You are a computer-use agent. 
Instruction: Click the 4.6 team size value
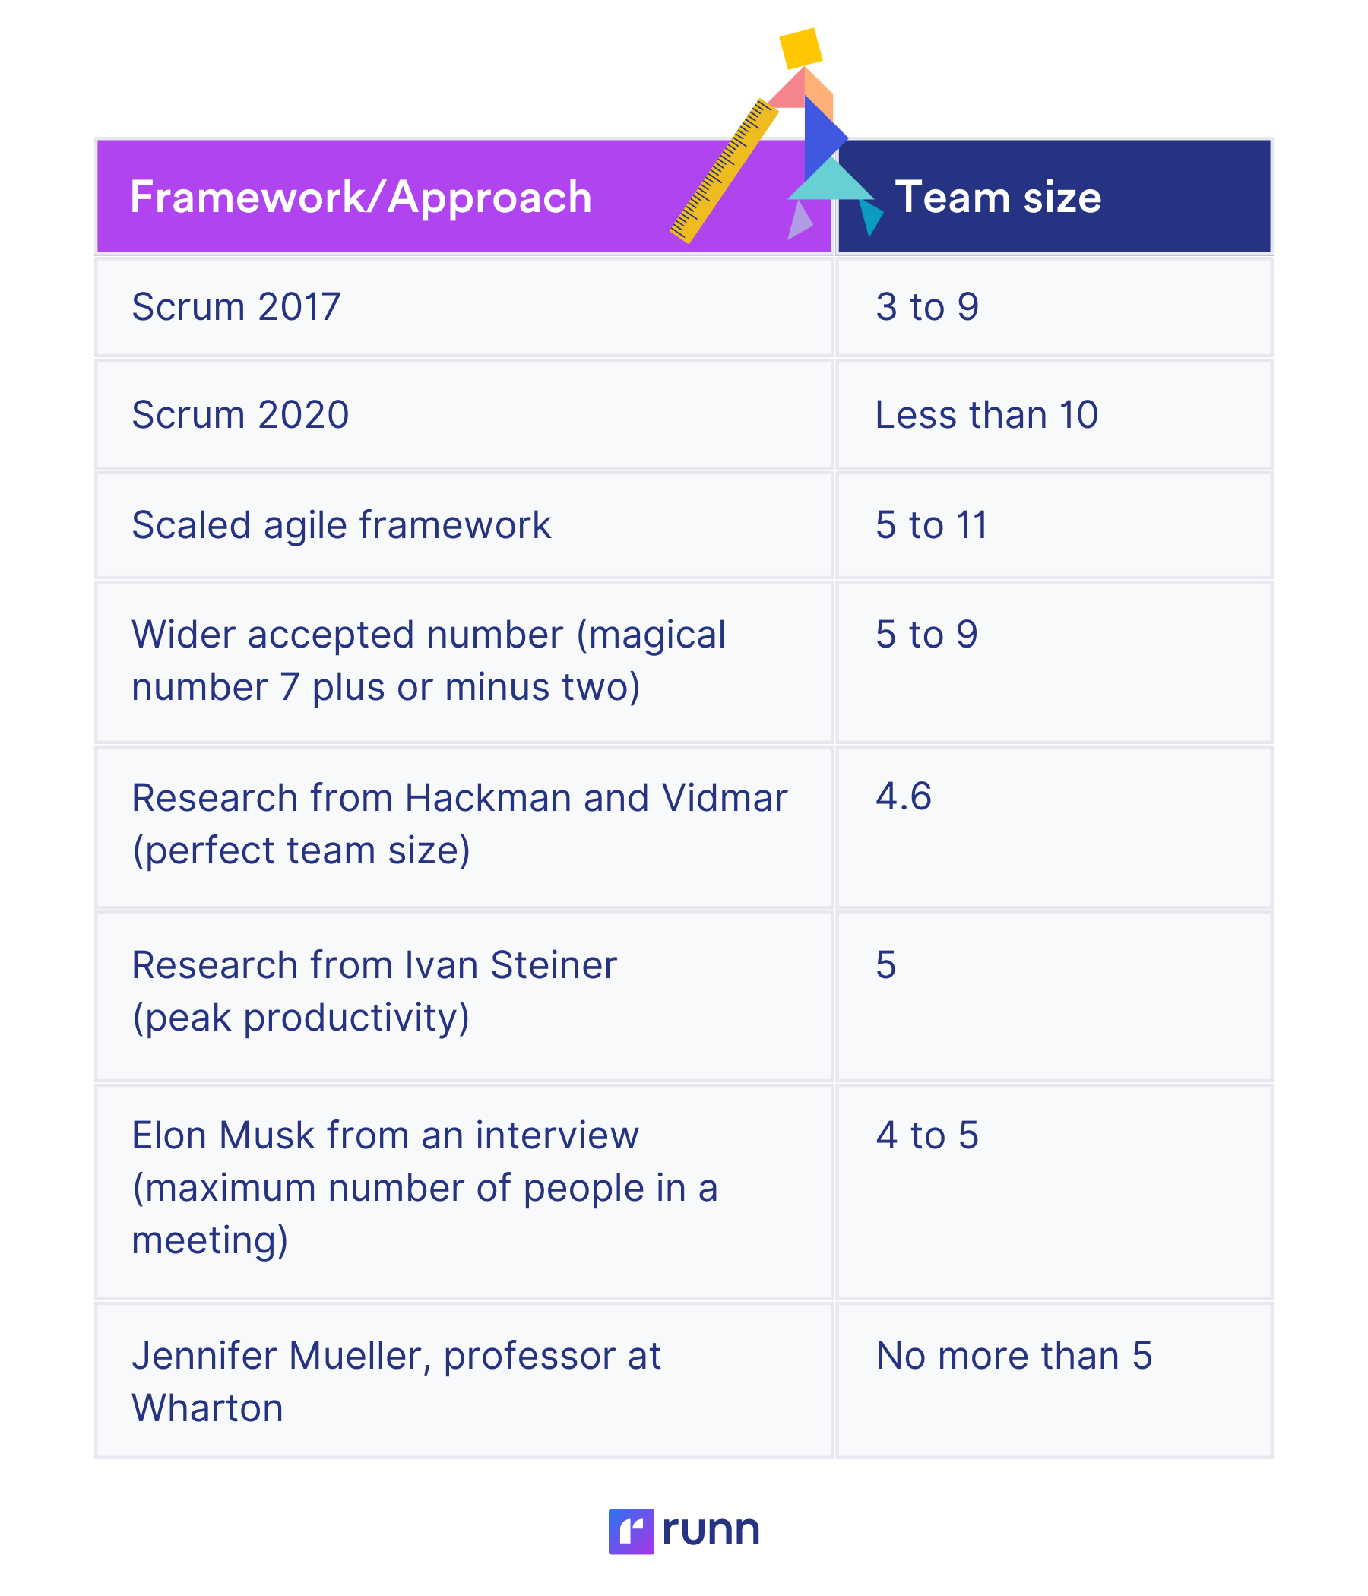904,796
